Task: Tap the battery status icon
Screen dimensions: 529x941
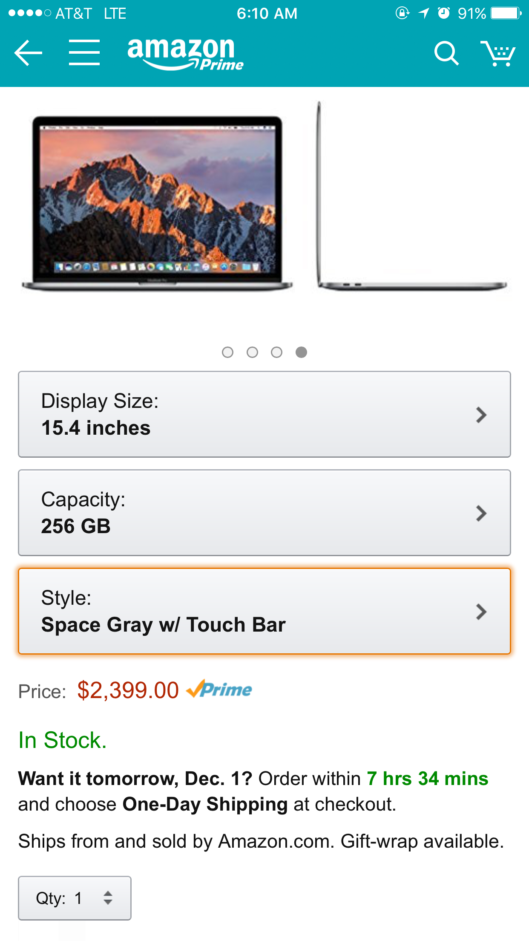Action: (x=506, y=13)
